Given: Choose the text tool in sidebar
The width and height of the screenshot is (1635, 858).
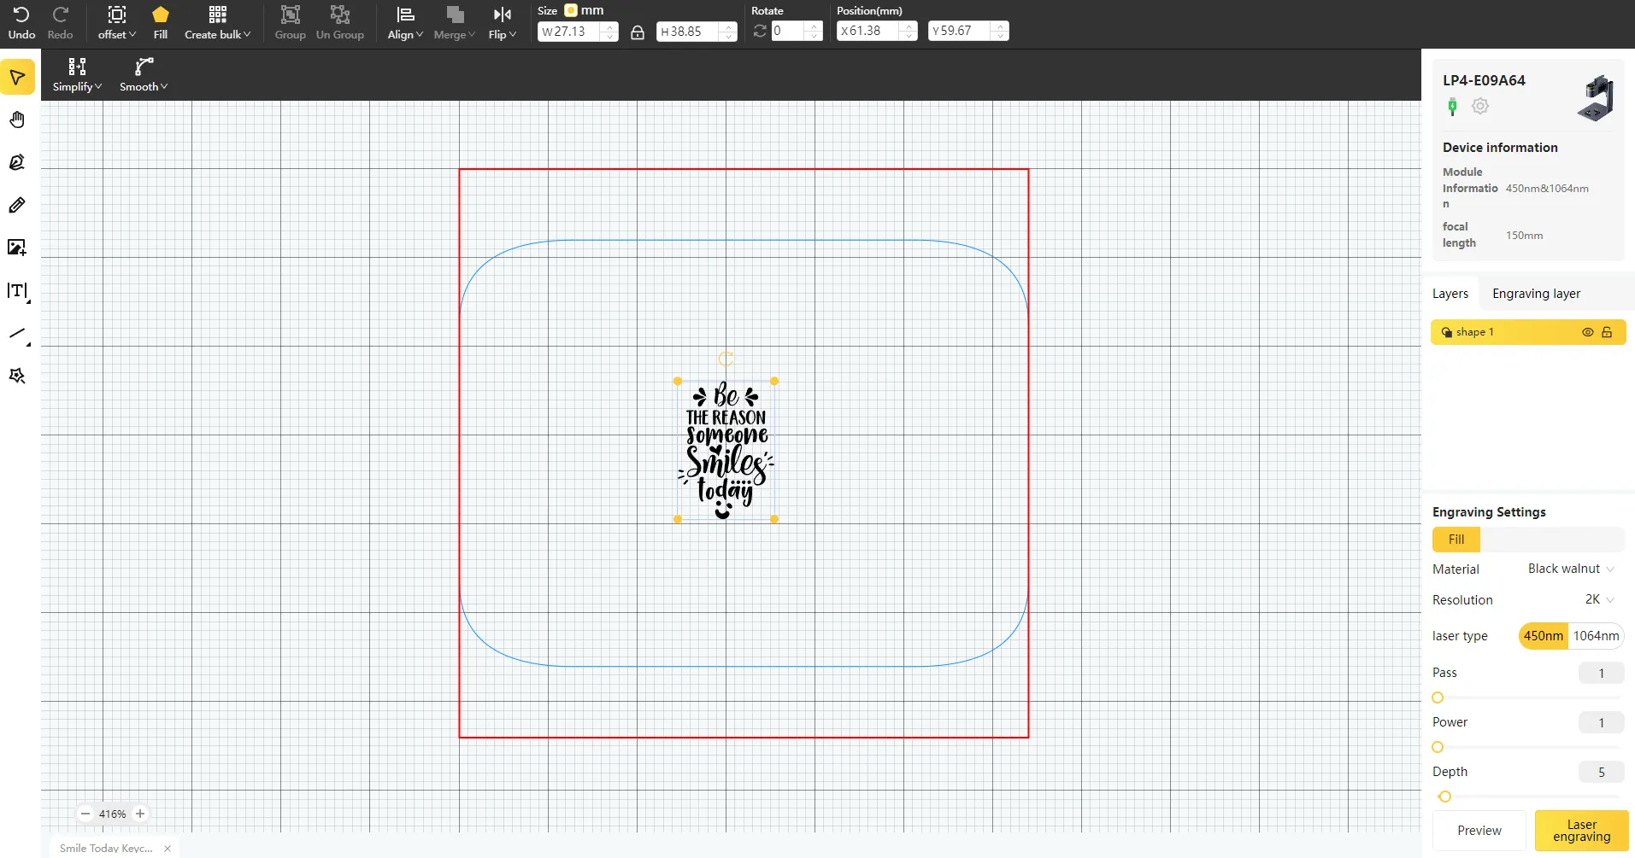Looking at the screenshot, I should pyautogui.click(x=17, y=291).
